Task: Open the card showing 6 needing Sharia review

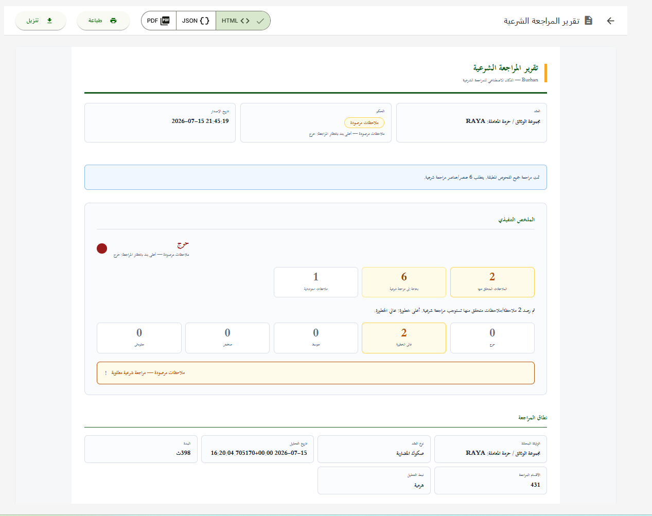Action: (x=404, y=282)
